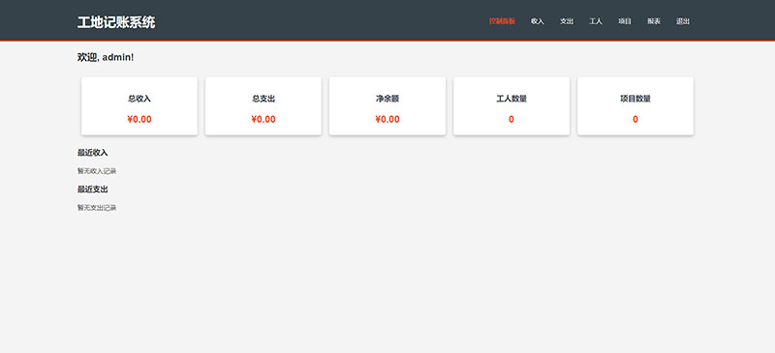
Task: Open the 控制面板 dashboard link
Action: (502, 21)
